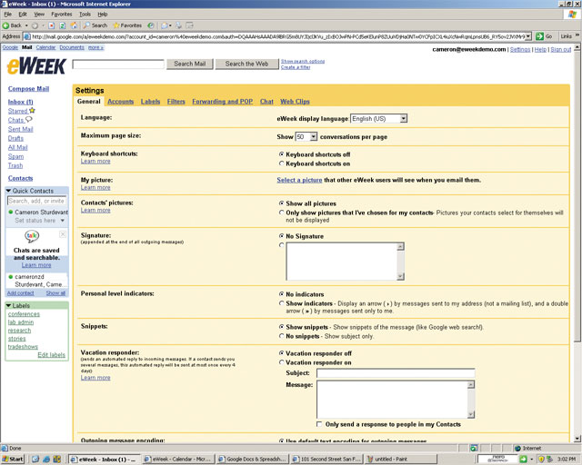Click the chat bubble icon beside Chats
The width and height of the screenshot is (582, 465).
click(28, 119)
